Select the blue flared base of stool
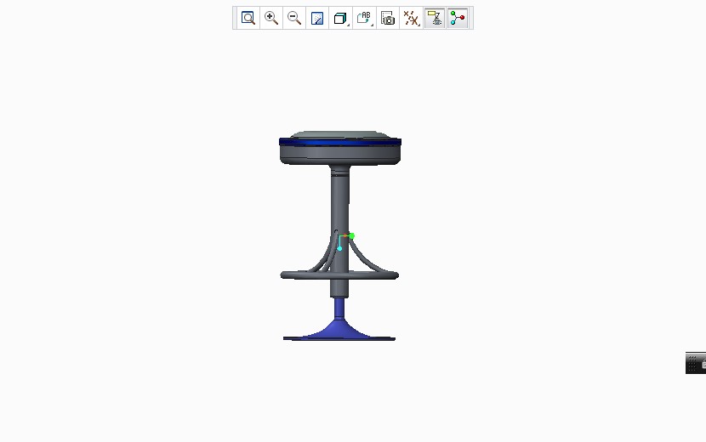This screenshot has height=442, width=706. 339,329
